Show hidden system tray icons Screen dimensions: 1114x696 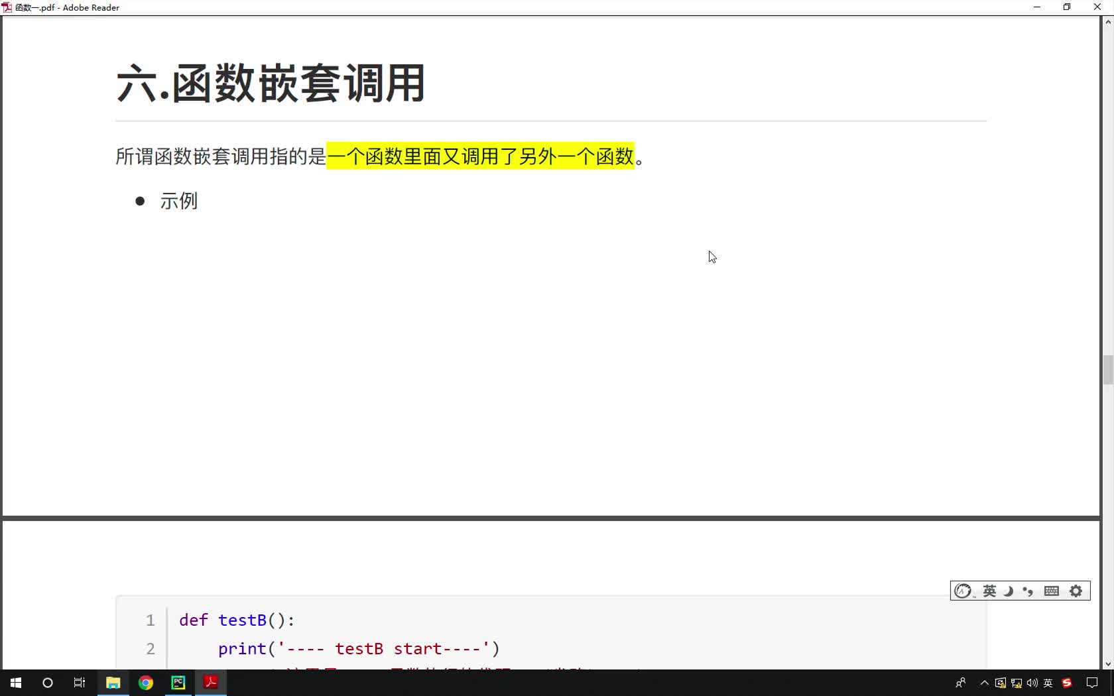coord(985,683)
